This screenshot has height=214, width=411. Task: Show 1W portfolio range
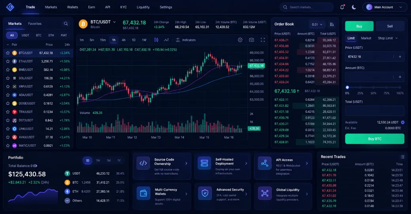point(98,160)
